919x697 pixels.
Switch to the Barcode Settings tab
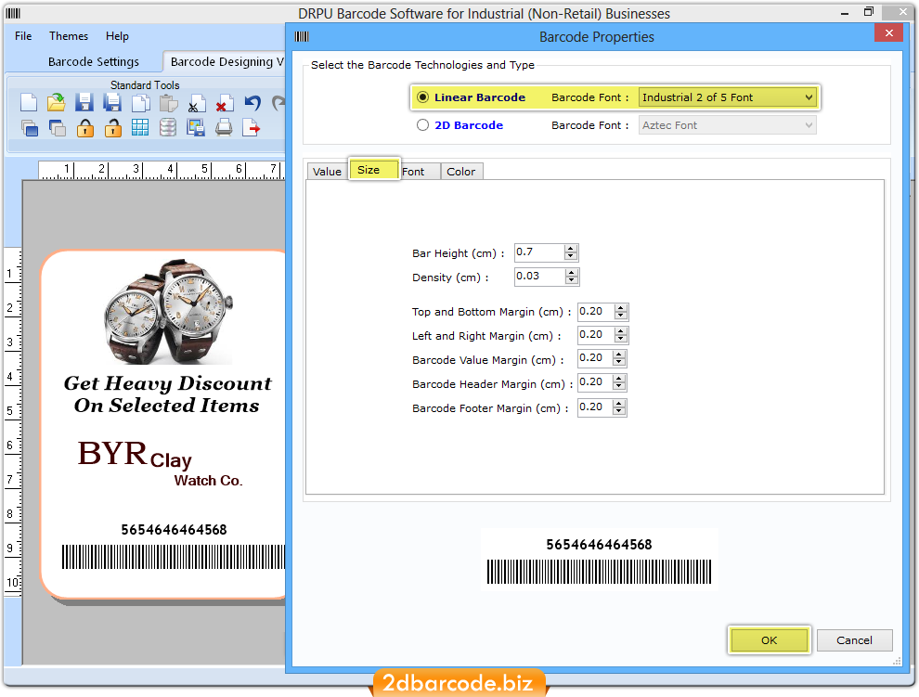point(94,61)
